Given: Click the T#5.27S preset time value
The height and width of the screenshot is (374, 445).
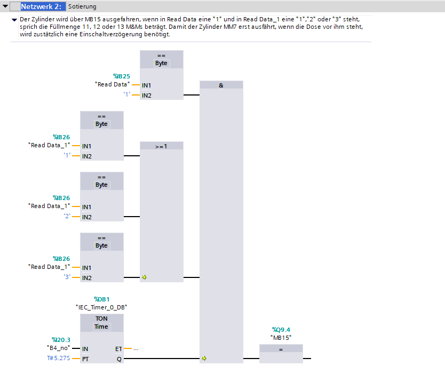Looking at the screenshot, I should (58, 359).
